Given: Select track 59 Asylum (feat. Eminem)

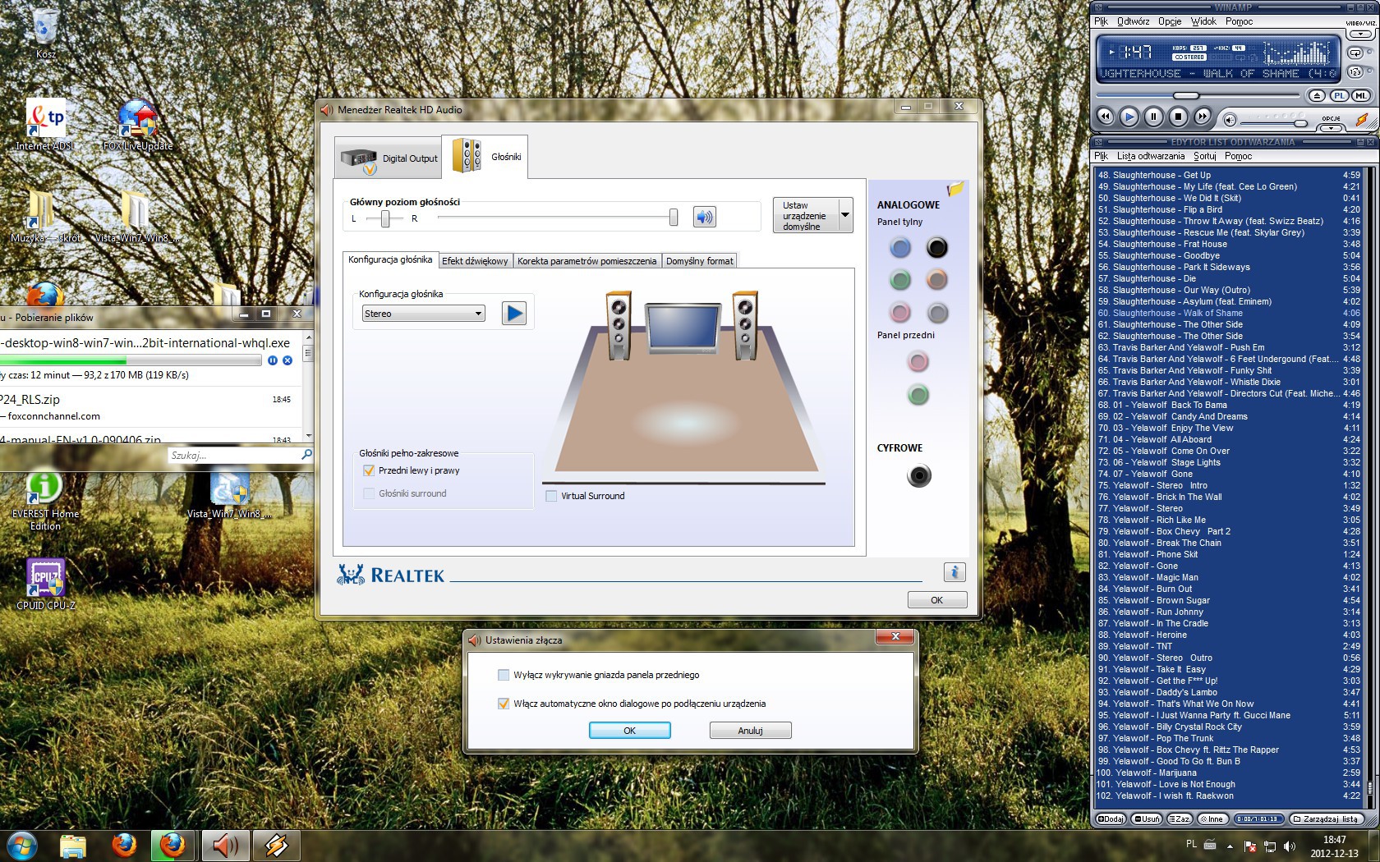Looking at the screenshot, I should 1229,301.
